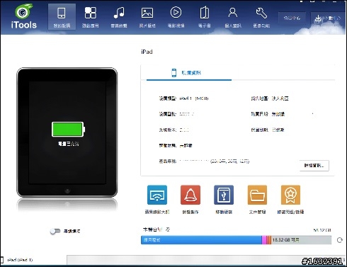Click the downloads button with arrow-tray icon
The image size is (347, 267).
pos(328,18)
